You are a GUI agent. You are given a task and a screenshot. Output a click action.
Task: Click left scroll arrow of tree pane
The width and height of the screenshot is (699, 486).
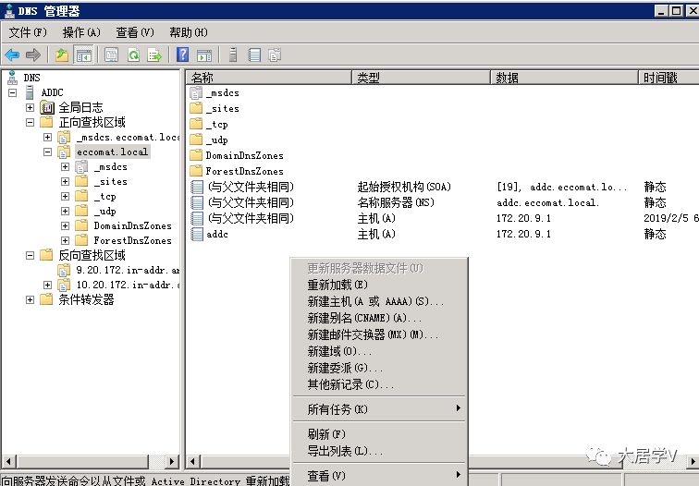(8, 461)
